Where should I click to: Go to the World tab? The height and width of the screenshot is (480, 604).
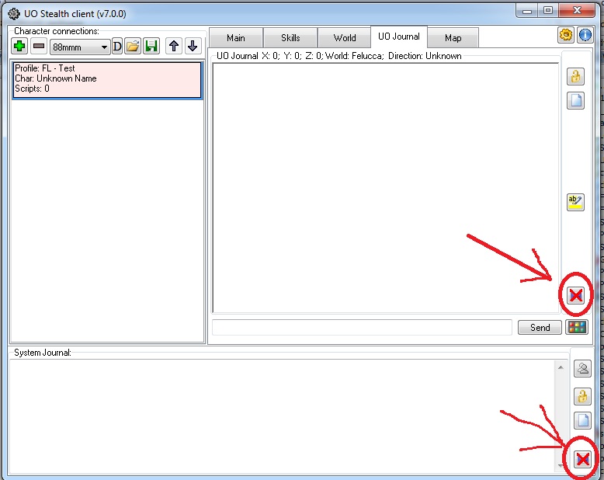(345, 38)
